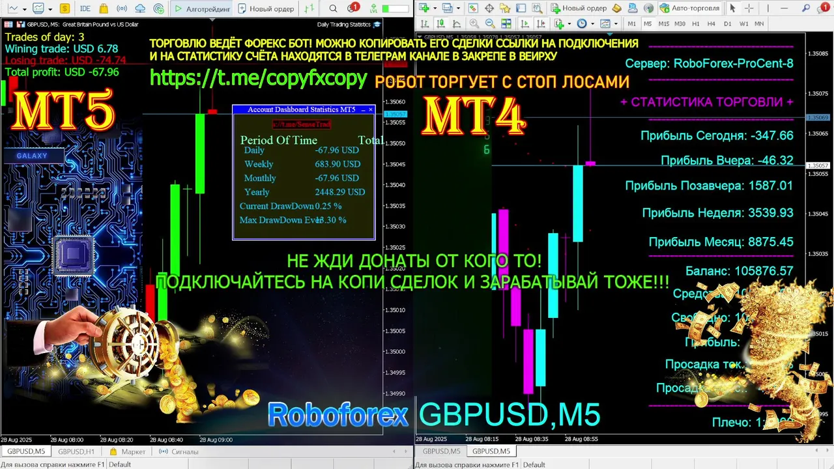Click the Weekly 683.90 USD dashboard row
This screenshot has height=469, width=834.
coord(304,164)
